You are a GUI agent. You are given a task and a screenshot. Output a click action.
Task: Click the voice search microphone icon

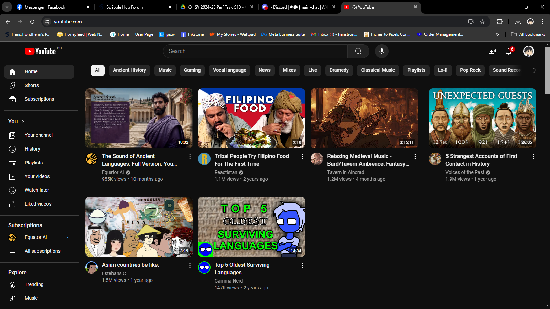381,51
